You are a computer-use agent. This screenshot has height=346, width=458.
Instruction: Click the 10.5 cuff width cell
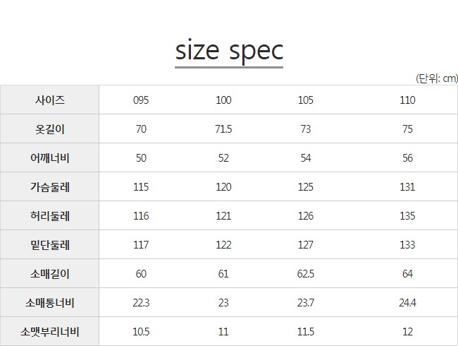[x=141, y=332]
